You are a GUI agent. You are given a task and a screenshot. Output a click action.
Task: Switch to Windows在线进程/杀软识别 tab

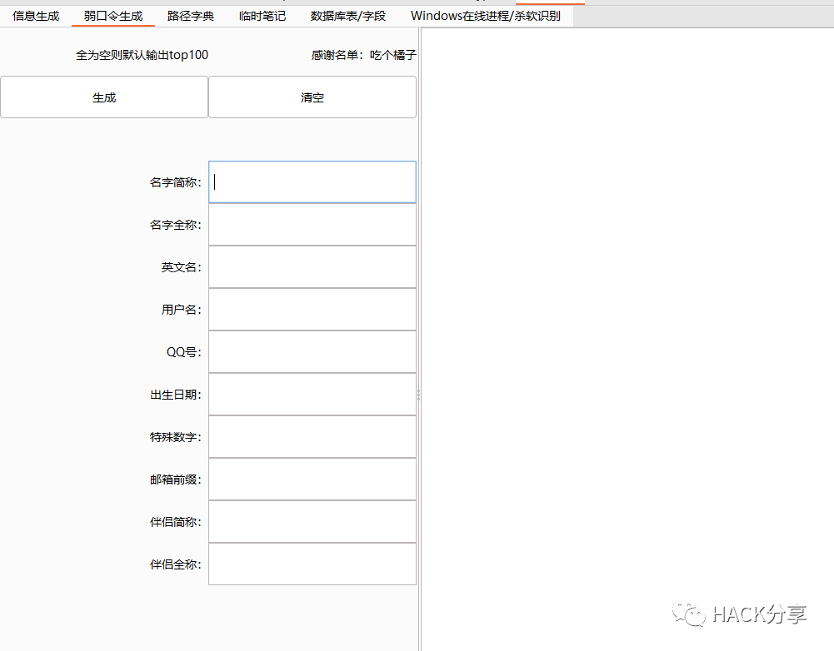[x=486, y=16]
